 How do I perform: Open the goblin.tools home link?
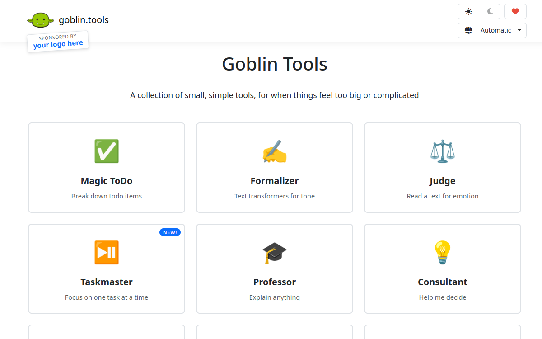click(x=84, y=20)
